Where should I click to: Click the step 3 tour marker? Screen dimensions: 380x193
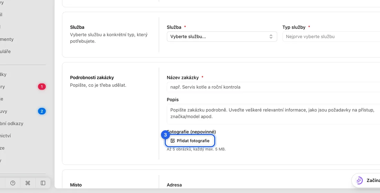tap(165, 135)
